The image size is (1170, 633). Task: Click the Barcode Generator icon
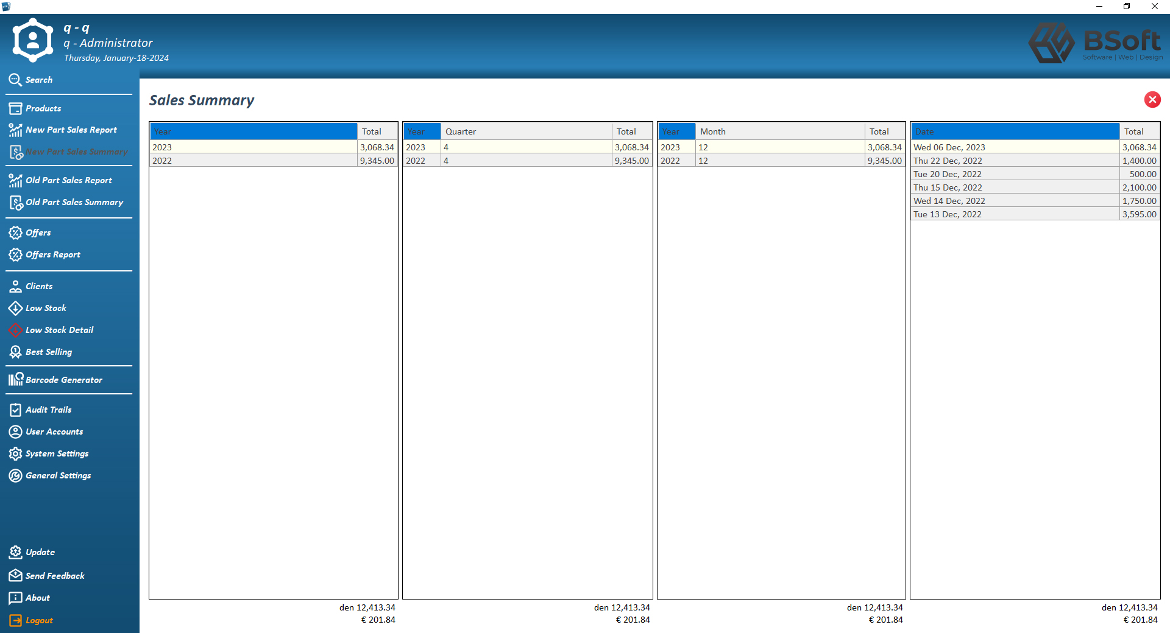(x=16, y=379)
